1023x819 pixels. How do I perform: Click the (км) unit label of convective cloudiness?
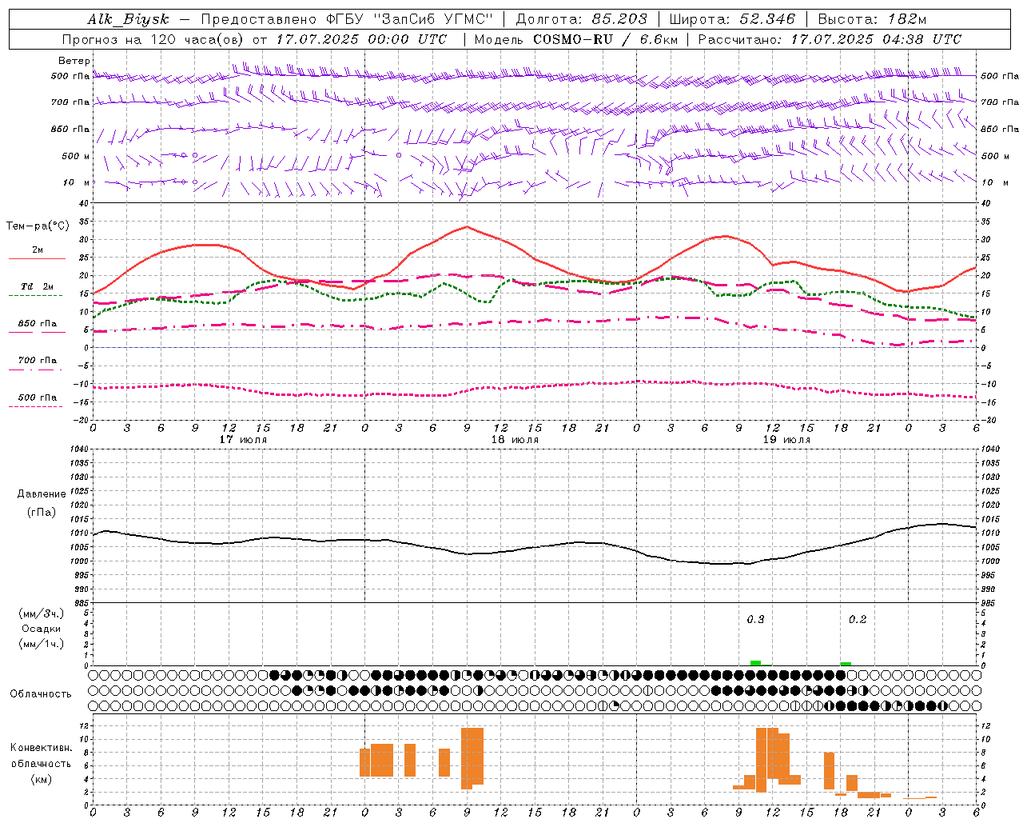(x=42, y=779)
